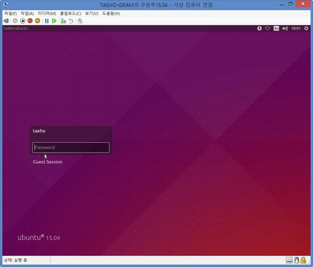313x267 pixels.
Task: Click the taeho-ubuntu hostname label
Action: 16,28
